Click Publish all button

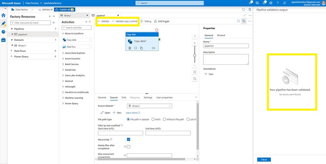pyautogui.click(x=64, y=10)
